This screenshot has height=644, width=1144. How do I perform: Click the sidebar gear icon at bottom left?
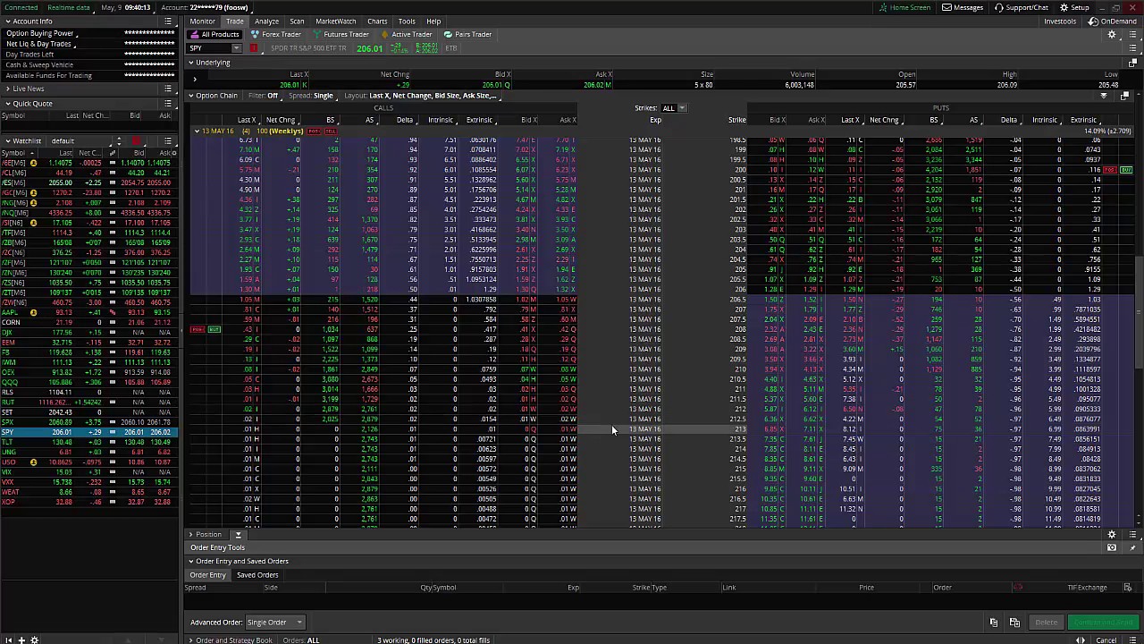[35, 640]
